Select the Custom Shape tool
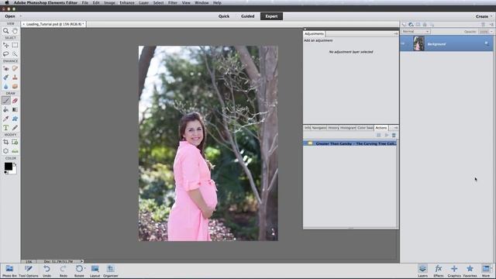 [x=15, y=119]
